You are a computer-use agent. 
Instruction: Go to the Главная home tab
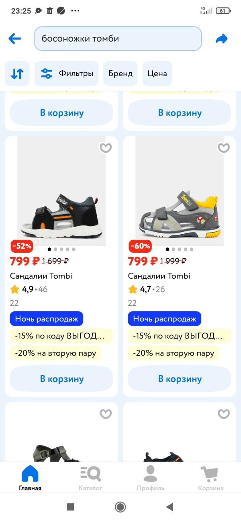point(30,478)
